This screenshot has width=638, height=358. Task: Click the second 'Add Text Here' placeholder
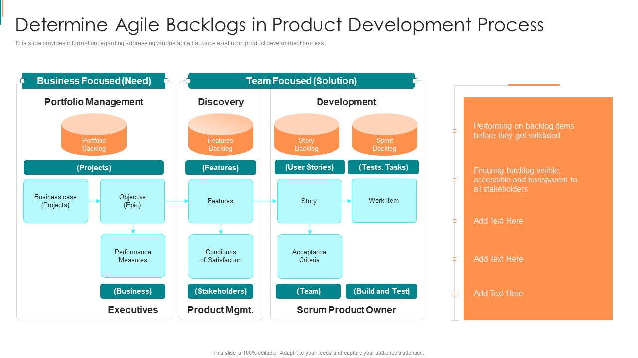498,259
